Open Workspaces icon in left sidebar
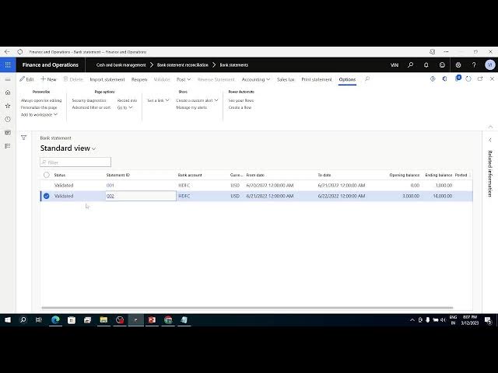 [x=8, y=133]
